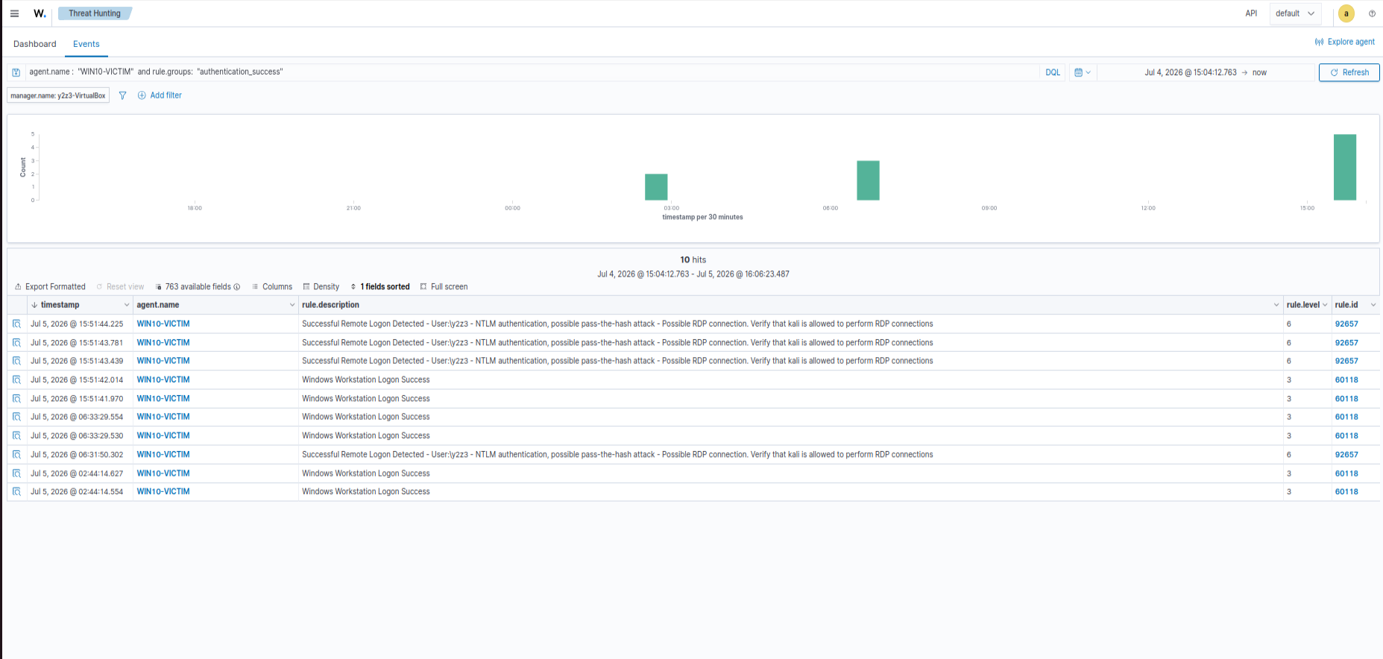Open the Density setting
The height and width of the screenshot is (659, 1383).
tap(321, 287)
